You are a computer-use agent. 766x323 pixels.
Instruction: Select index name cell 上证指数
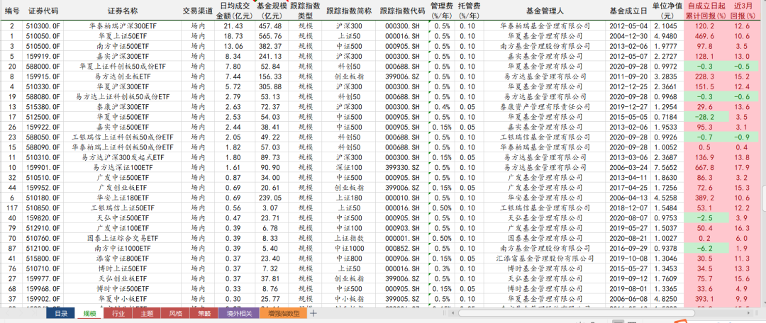pos(348,238)
